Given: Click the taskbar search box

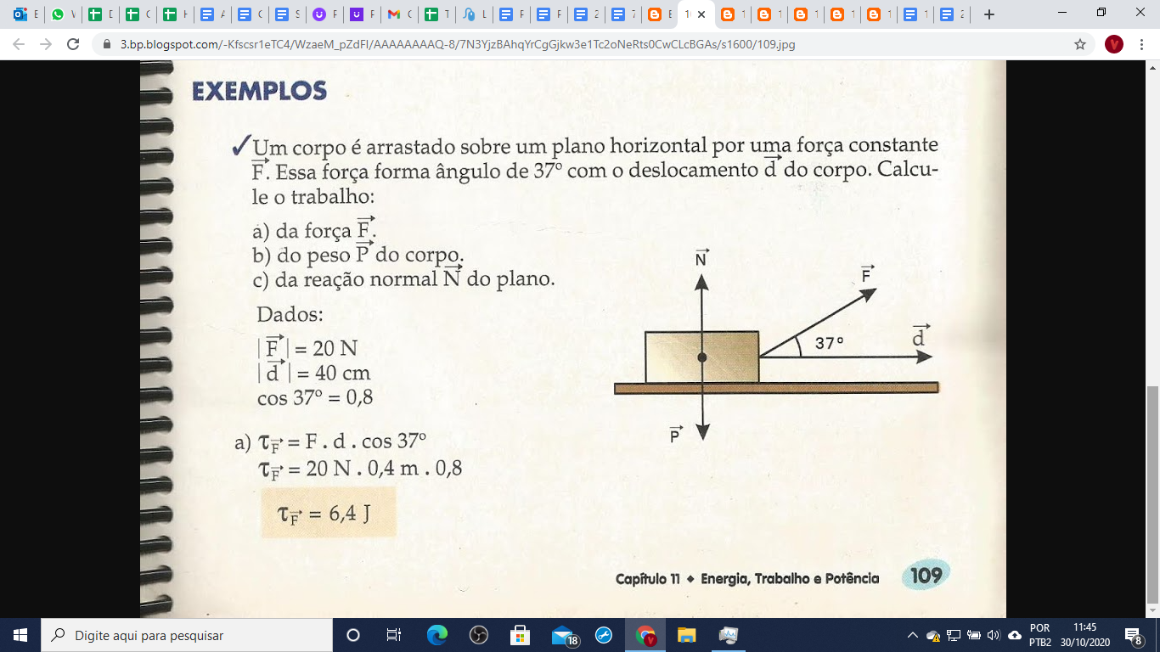Looking at the screenshot, I should (x=187, y=635).
